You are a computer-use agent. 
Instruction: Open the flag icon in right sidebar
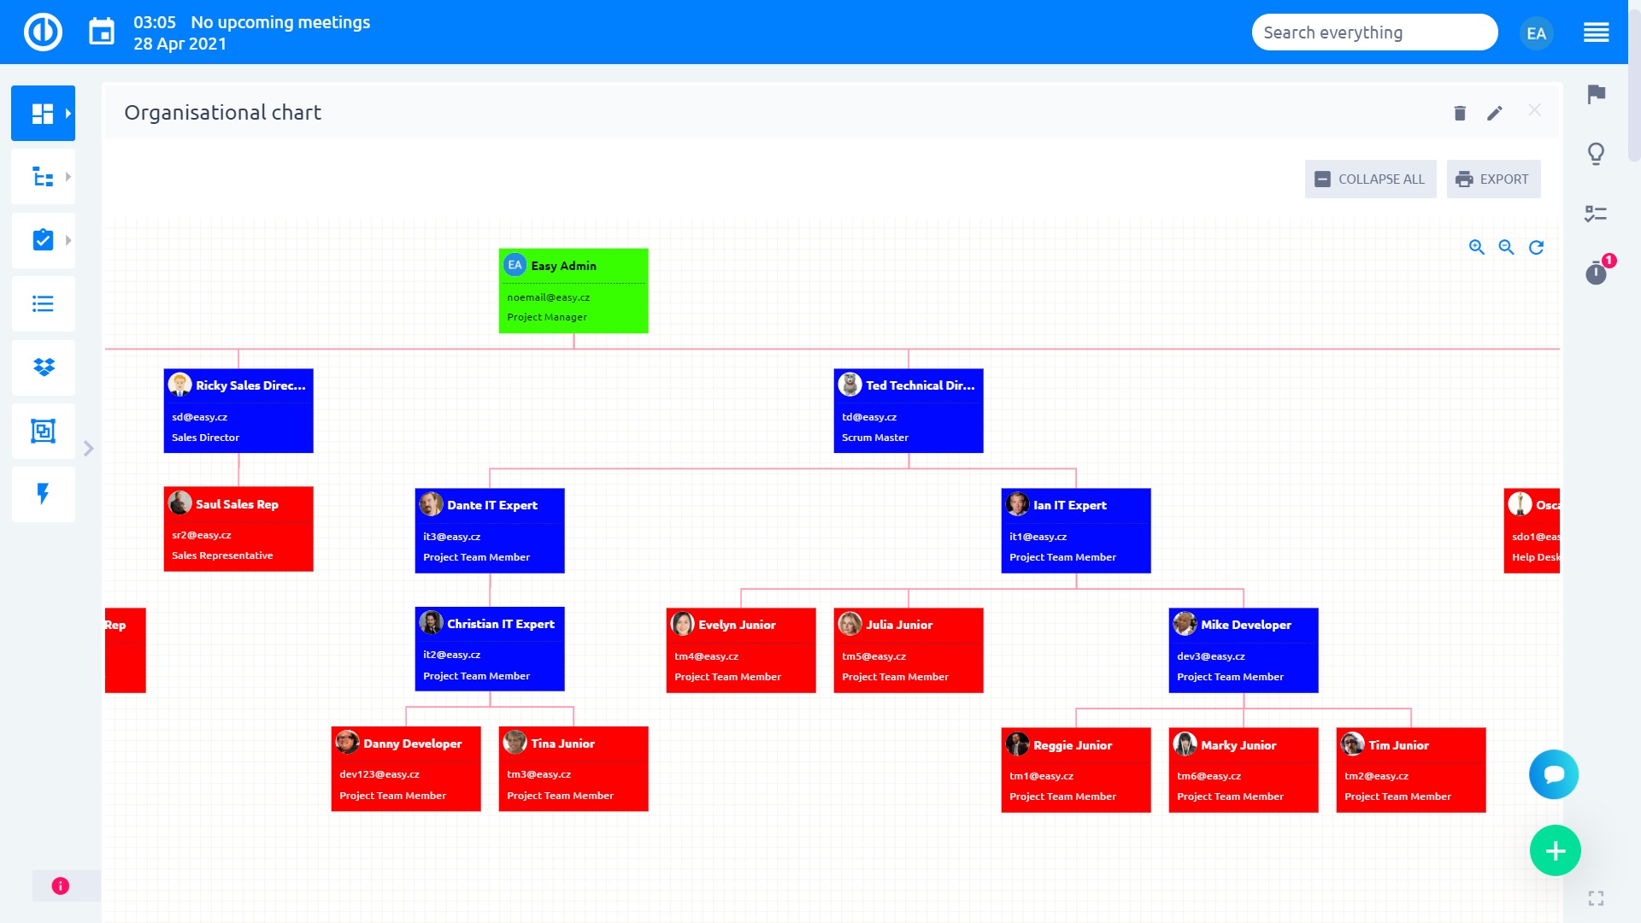(x=1596, y=94)
